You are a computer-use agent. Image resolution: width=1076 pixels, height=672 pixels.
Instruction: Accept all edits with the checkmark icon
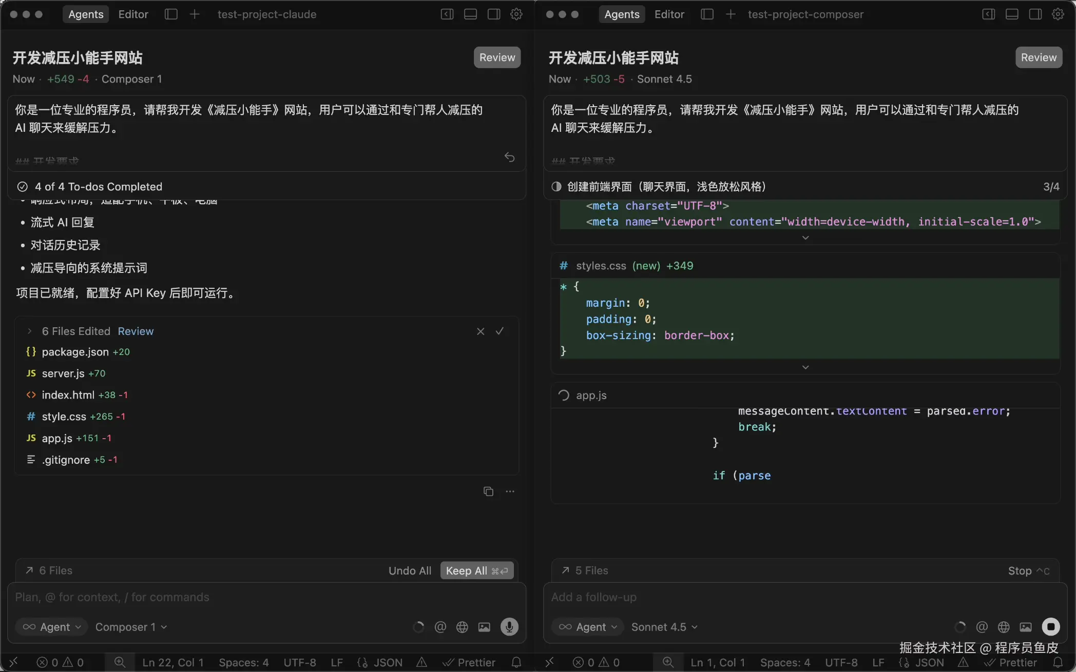click(499, 331)
